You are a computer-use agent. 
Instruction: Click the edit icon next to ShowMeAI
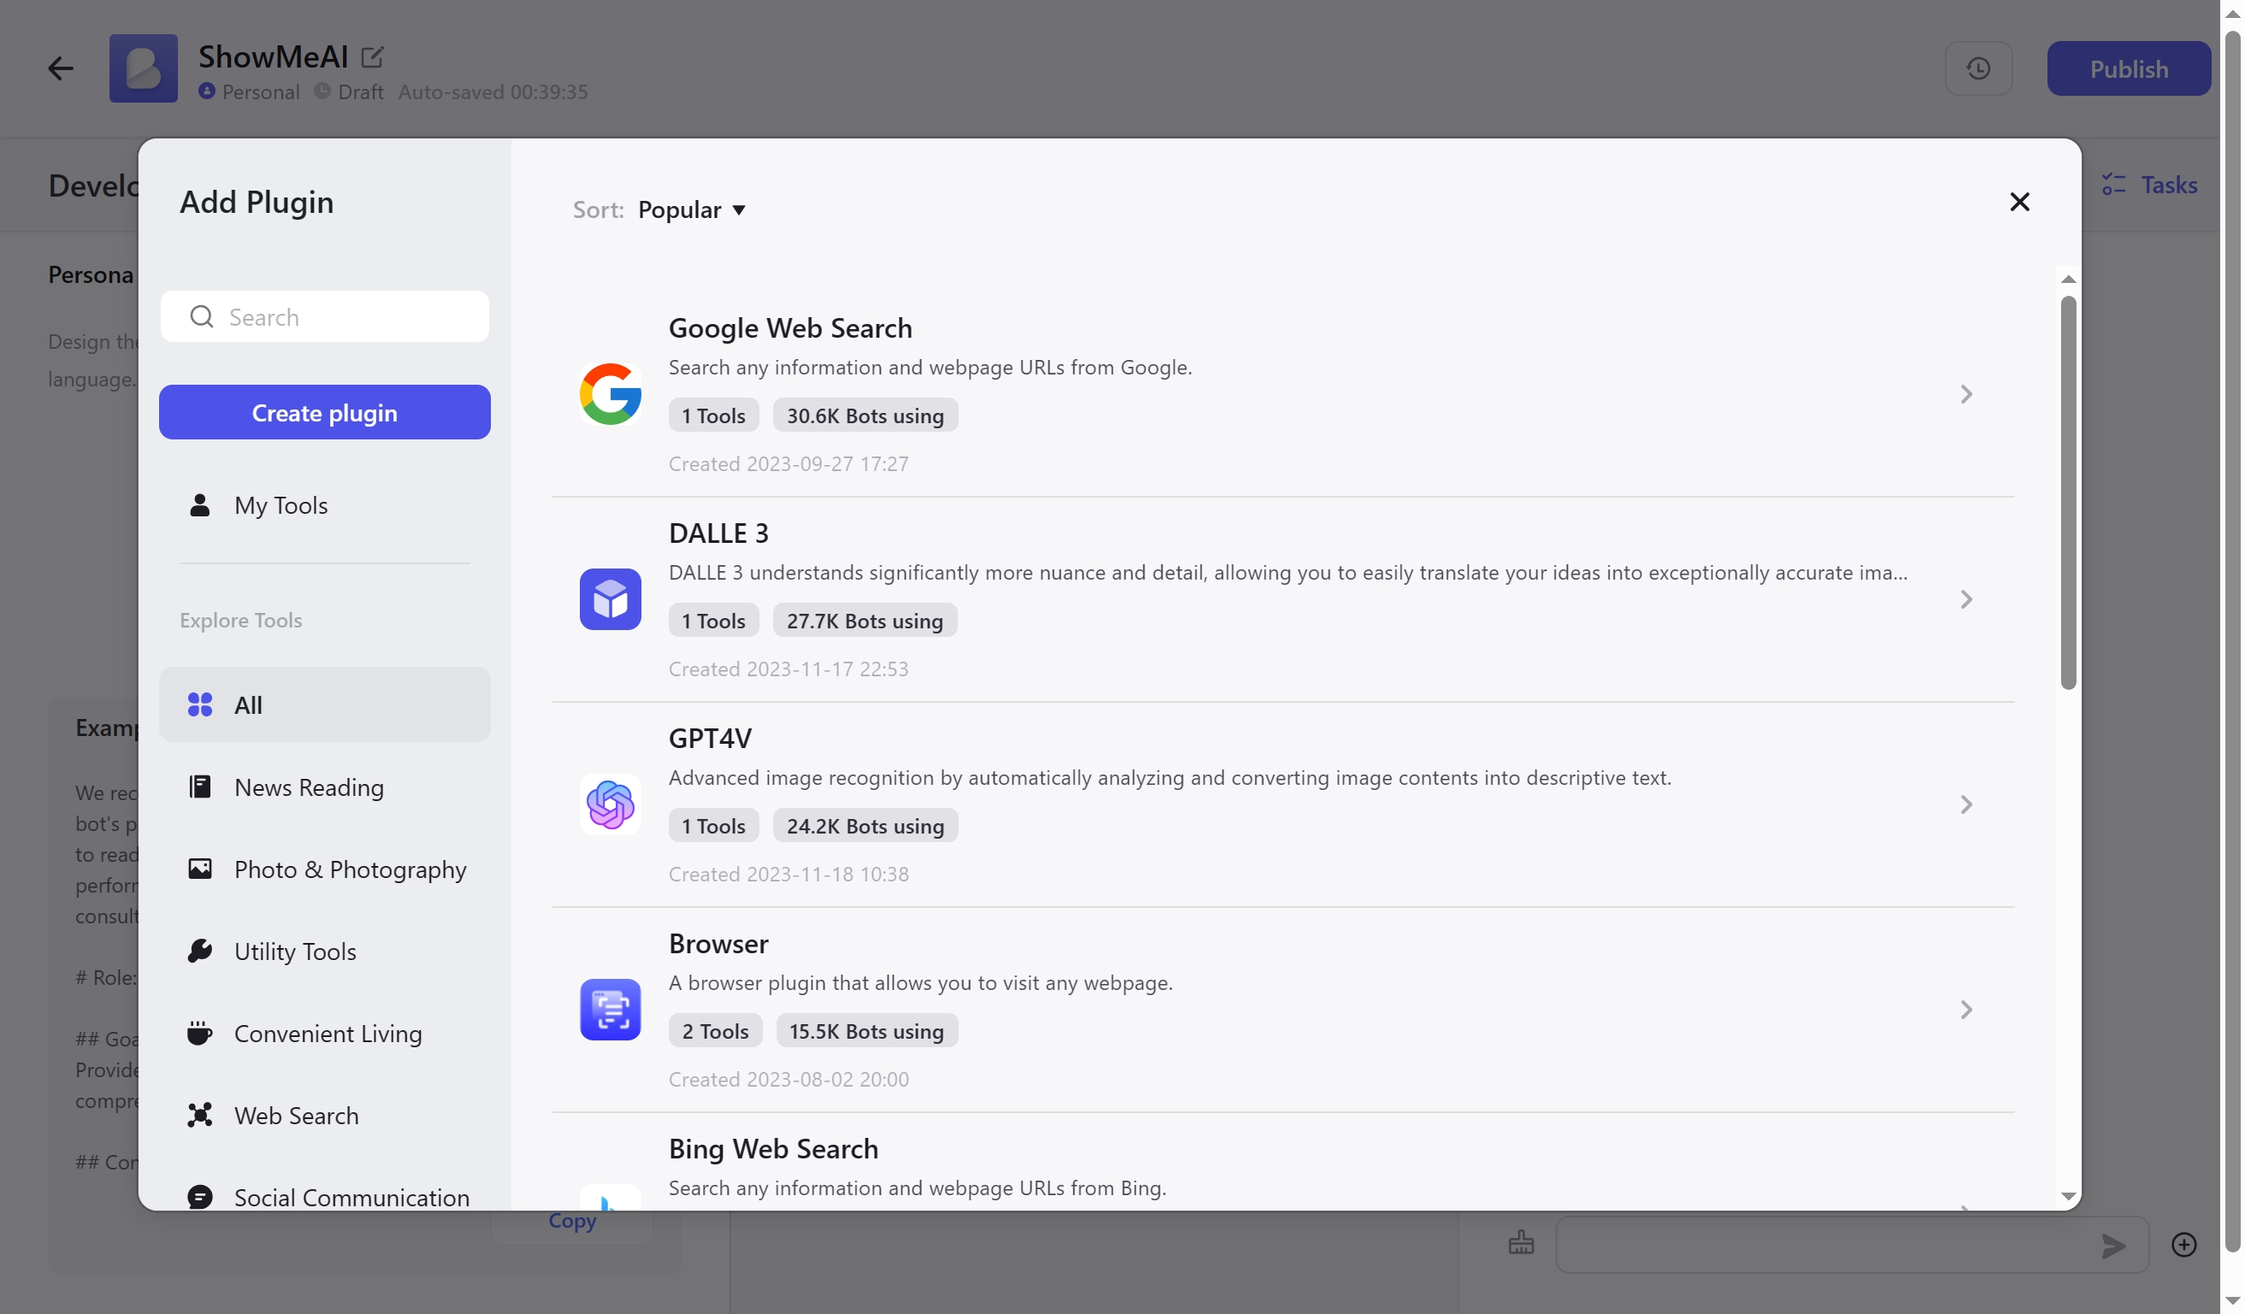click(371, 57)
